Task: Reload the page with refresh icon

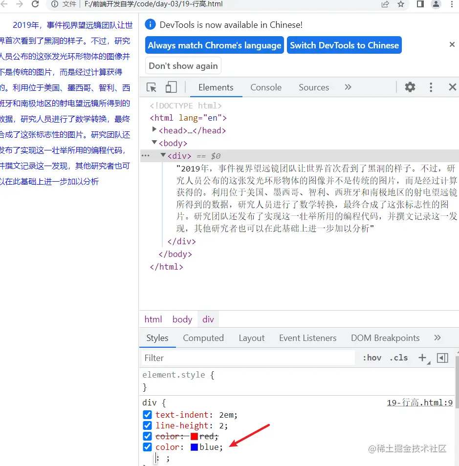Action: pyautogui.click(x=35, y=4)
